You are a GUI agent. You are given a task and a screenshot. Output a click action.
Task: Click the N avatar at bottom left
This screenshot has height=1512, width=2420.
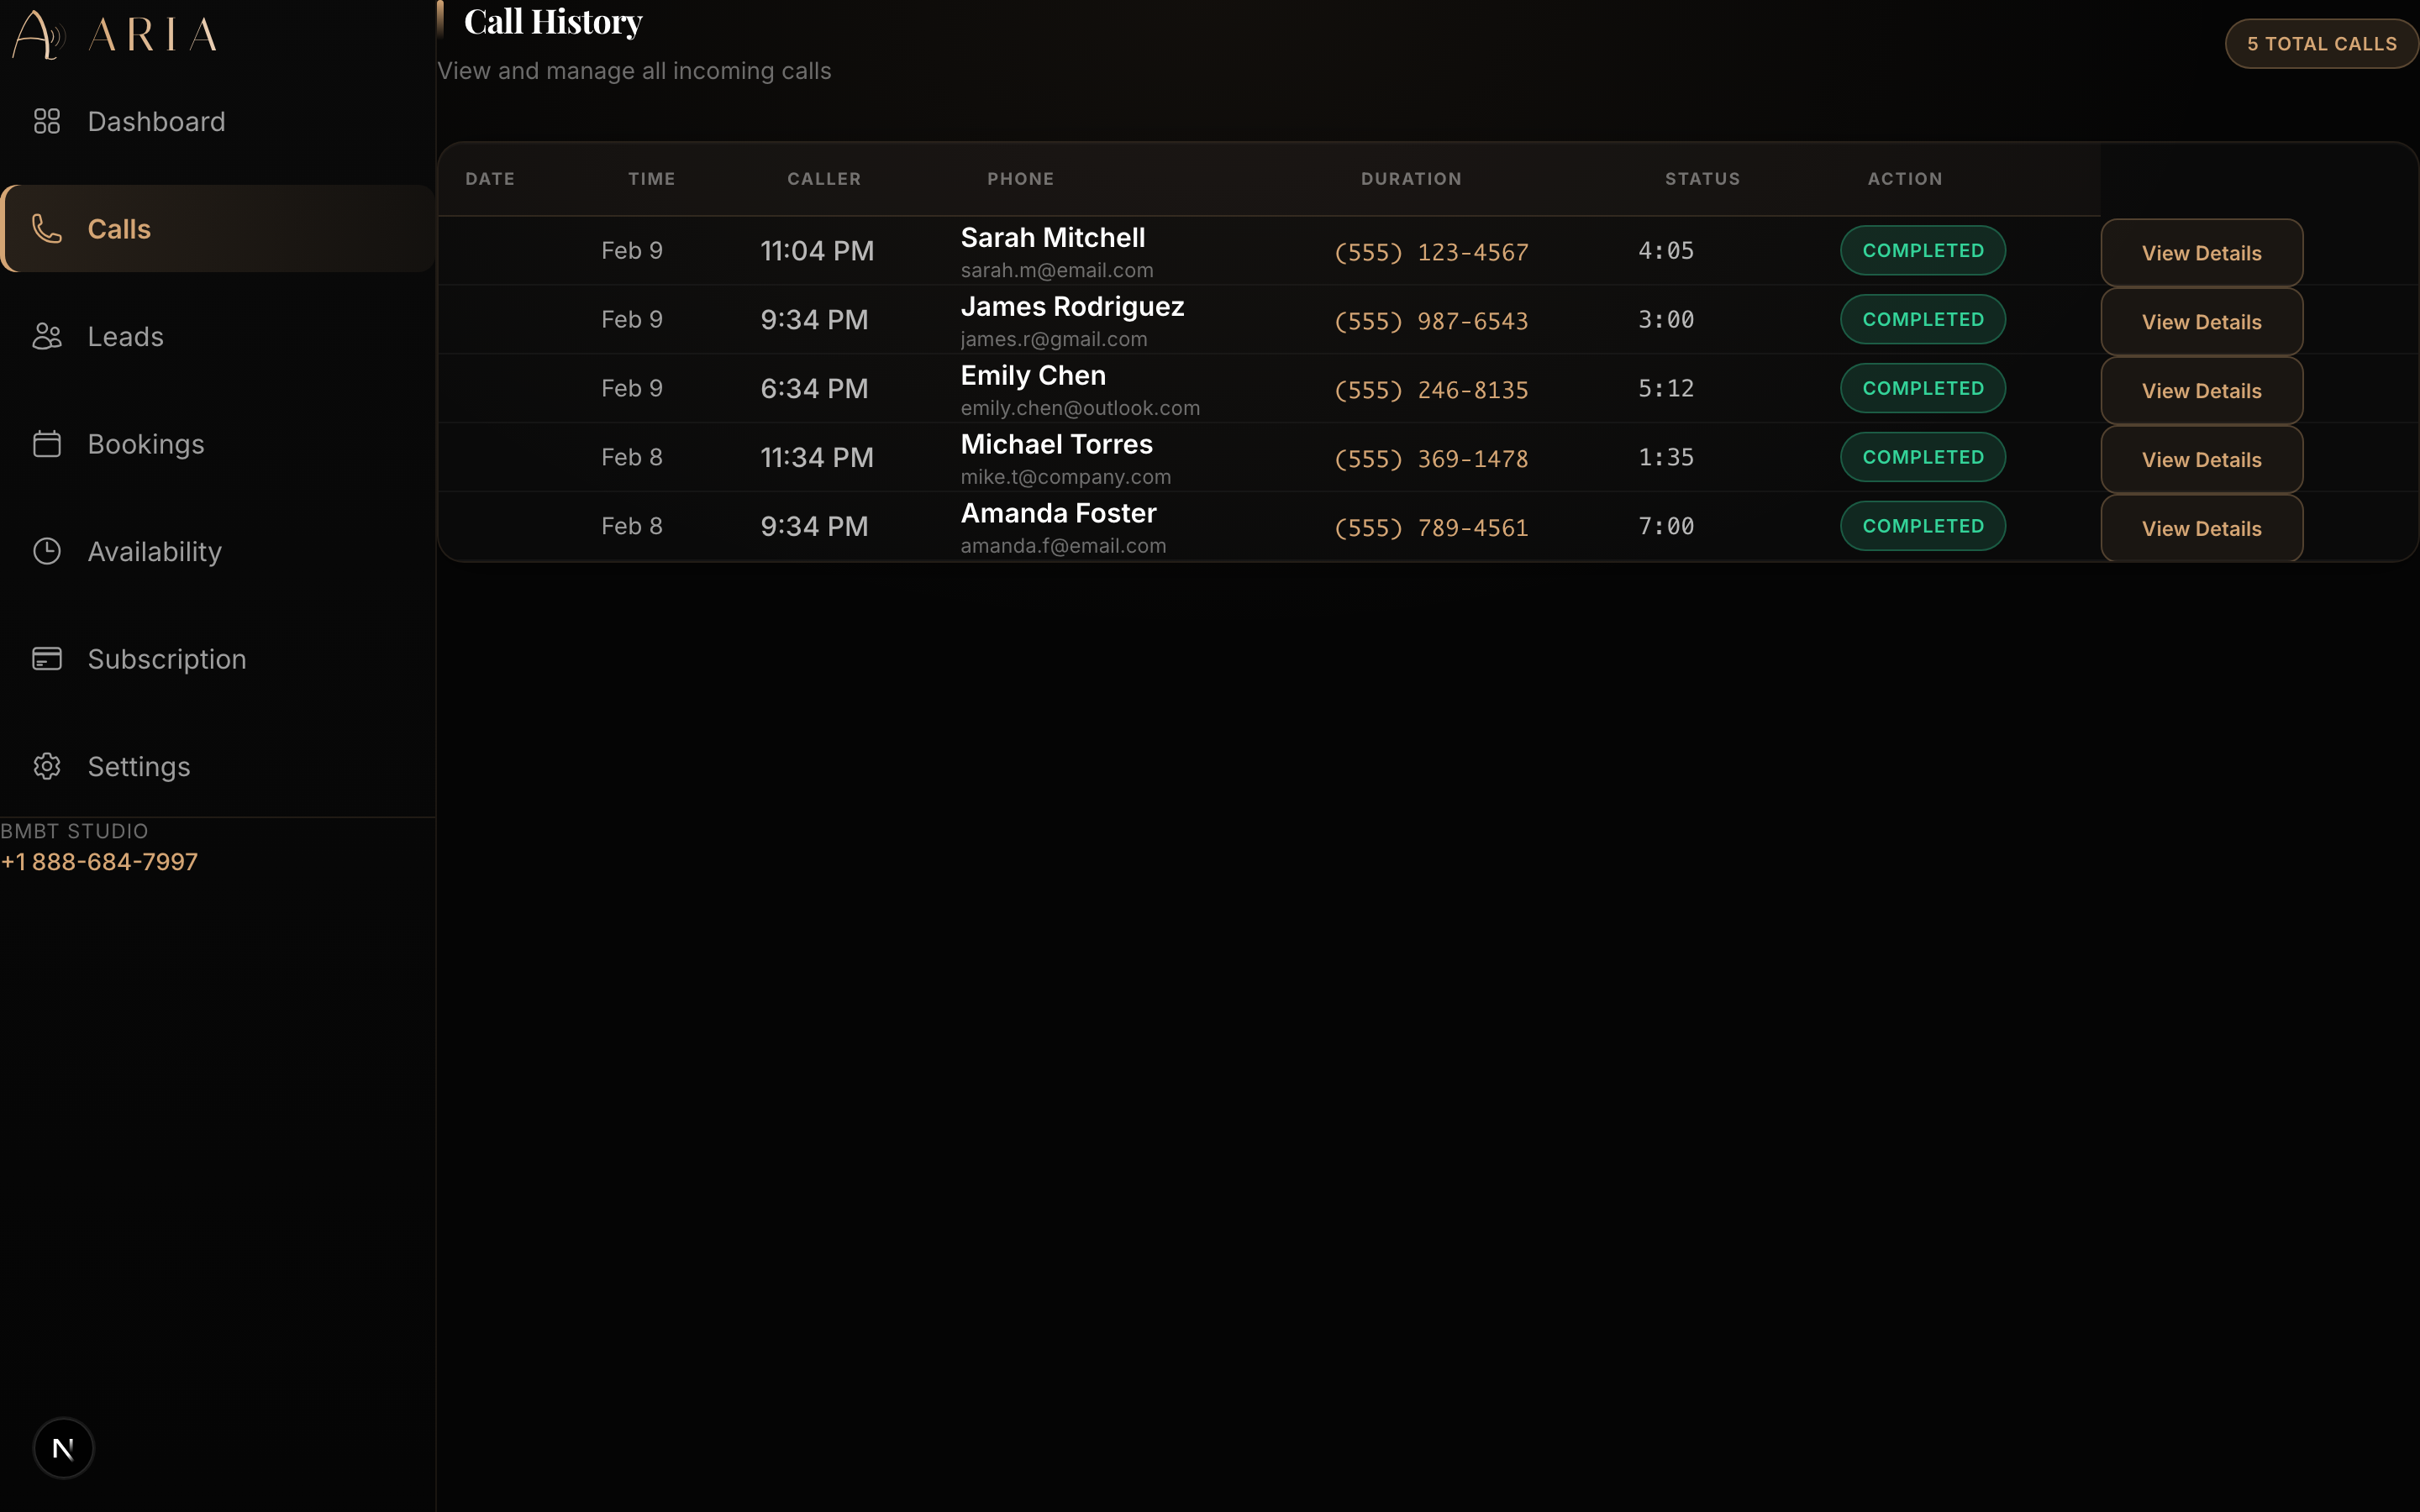(x=64, y=1447)
